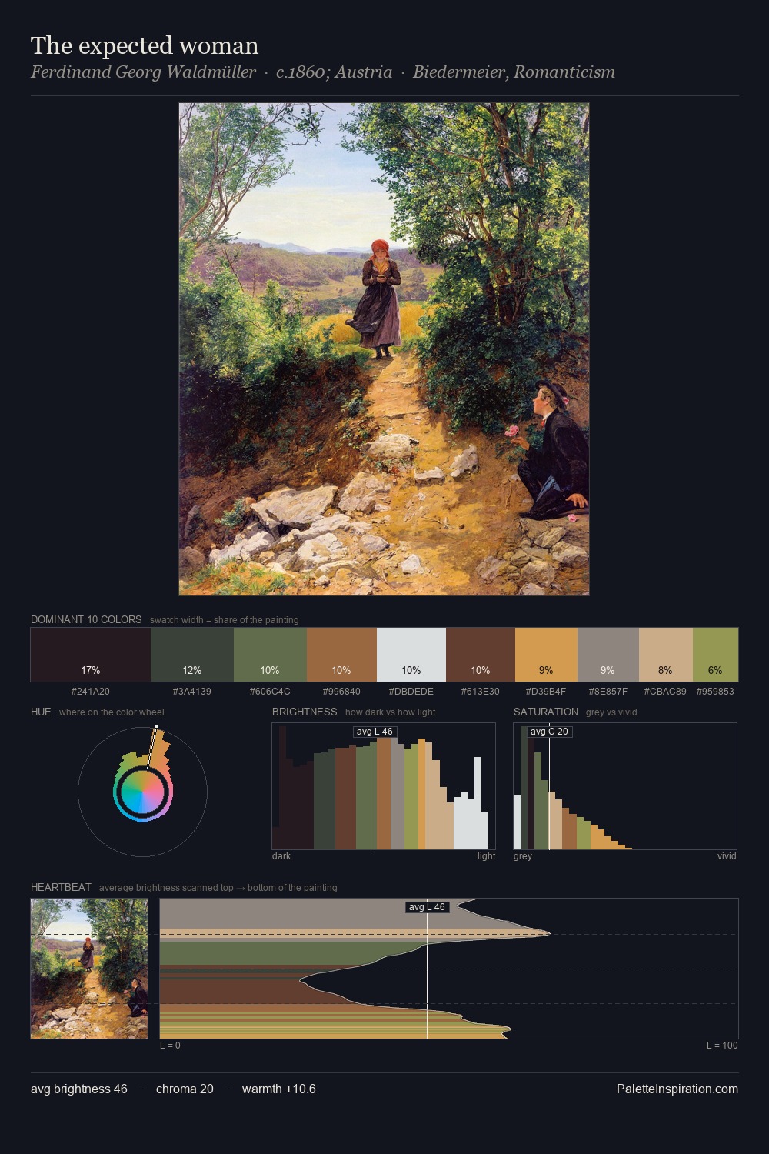This screenshot has height=1154, width=769.
Task: Click the 'SATURATION' section heading
Action: pyautogui.click(x=546, y=712)
